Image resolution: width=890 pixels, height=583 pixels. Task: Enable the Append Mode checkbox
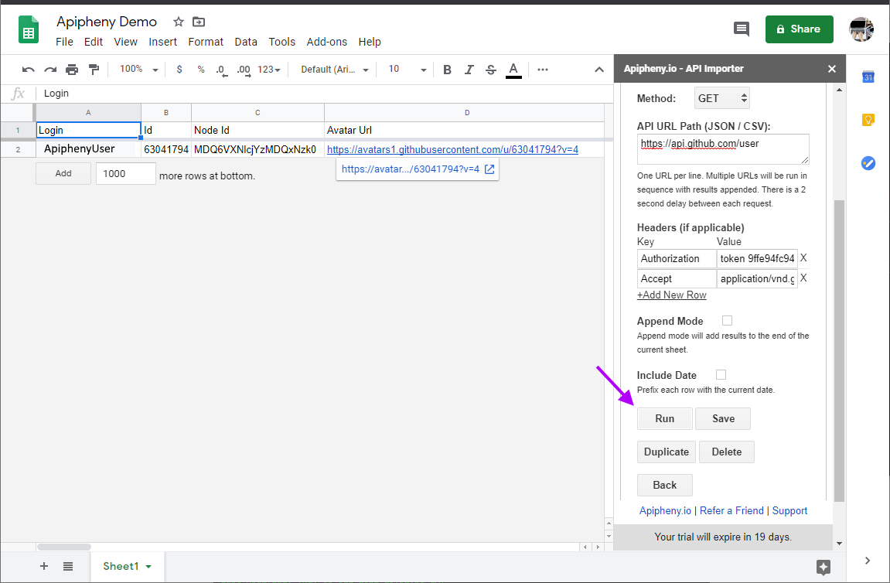click(727, 321)
